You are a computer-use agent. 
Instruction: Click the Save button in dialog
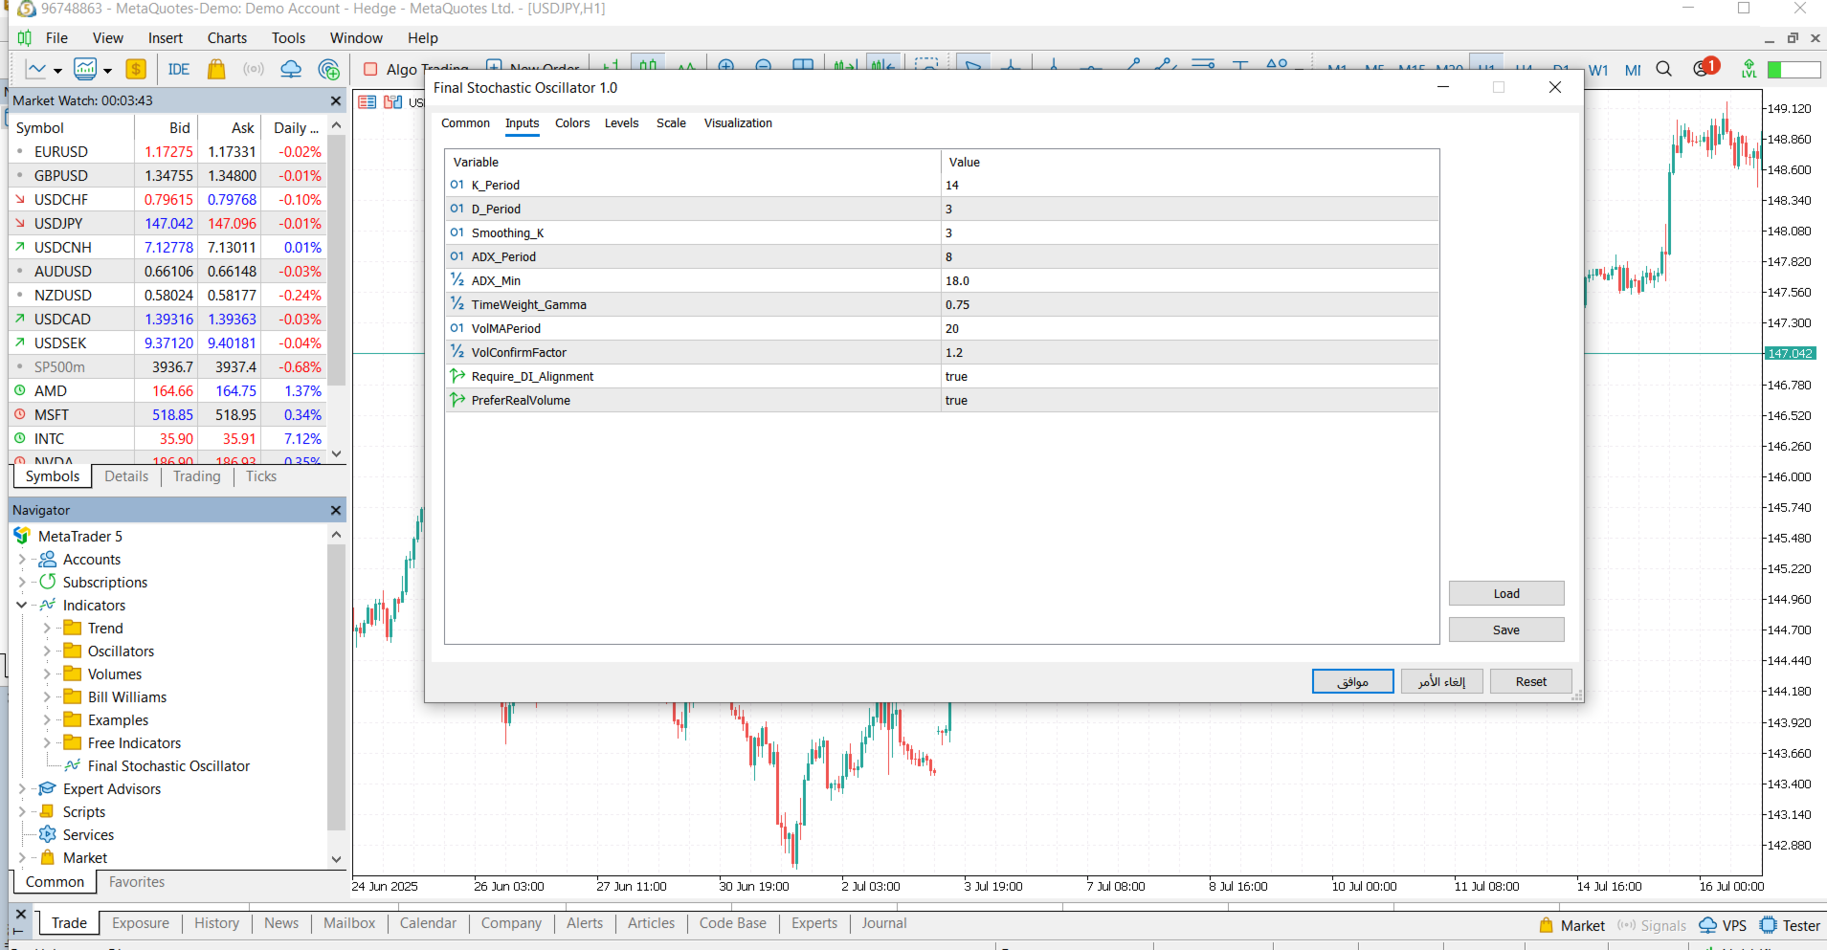[1506, 630]
